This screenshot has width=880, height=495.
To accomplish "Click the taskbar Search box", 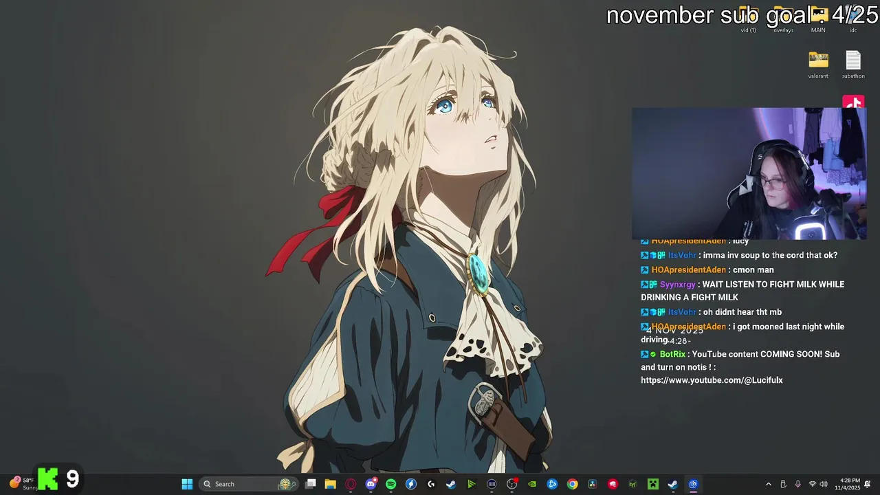I will 249,484.
